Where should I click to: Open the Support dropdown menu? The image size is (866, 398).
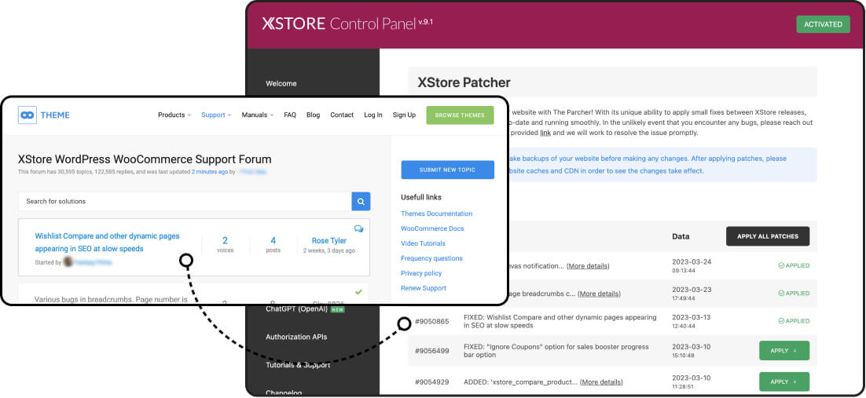pos(216,115)
